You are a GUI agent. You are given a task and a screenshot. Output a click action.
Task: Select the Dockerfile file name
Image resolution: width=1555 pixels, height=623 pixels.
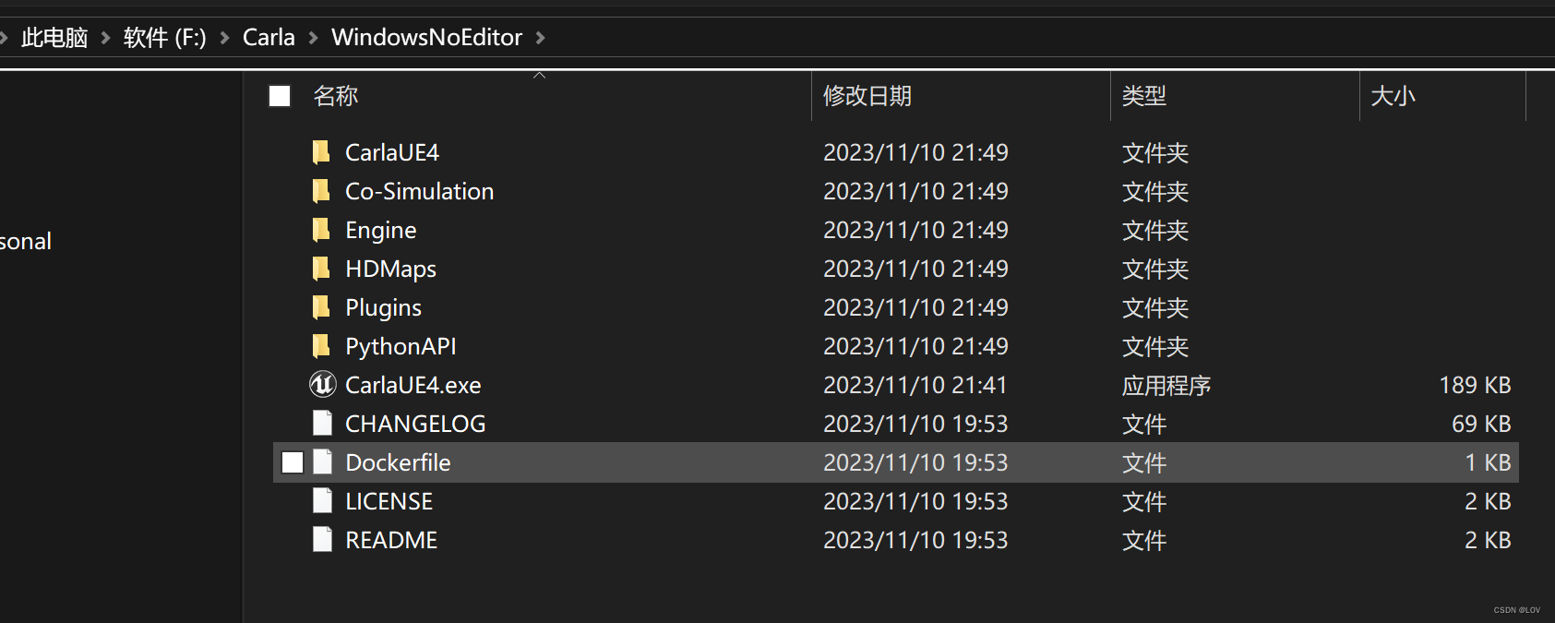(398, 462)
